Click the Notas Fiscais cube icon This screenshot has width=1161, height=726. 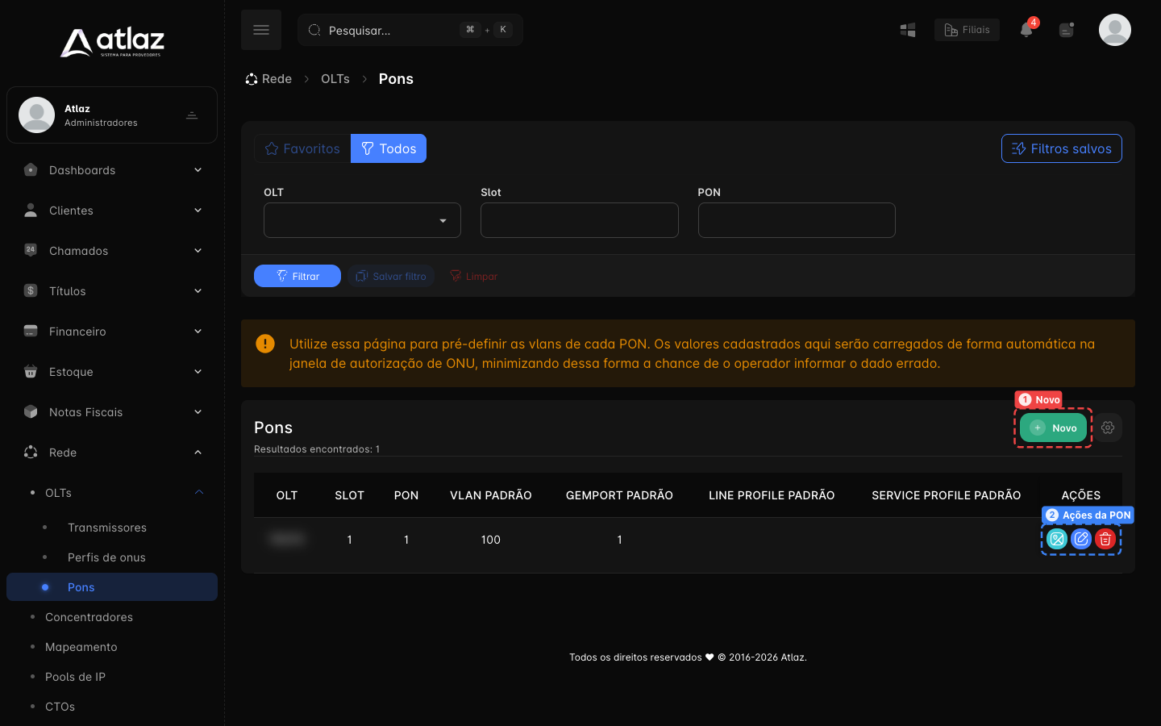point(31,411)
